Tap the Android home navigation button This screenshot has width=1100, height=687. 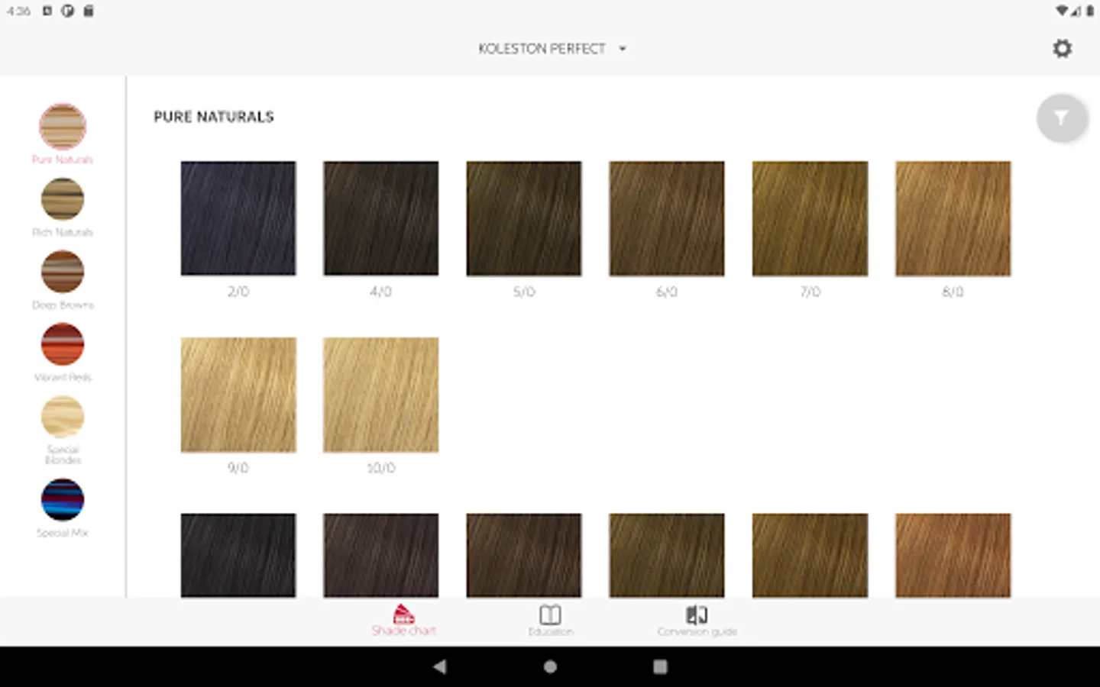(550, 667)
